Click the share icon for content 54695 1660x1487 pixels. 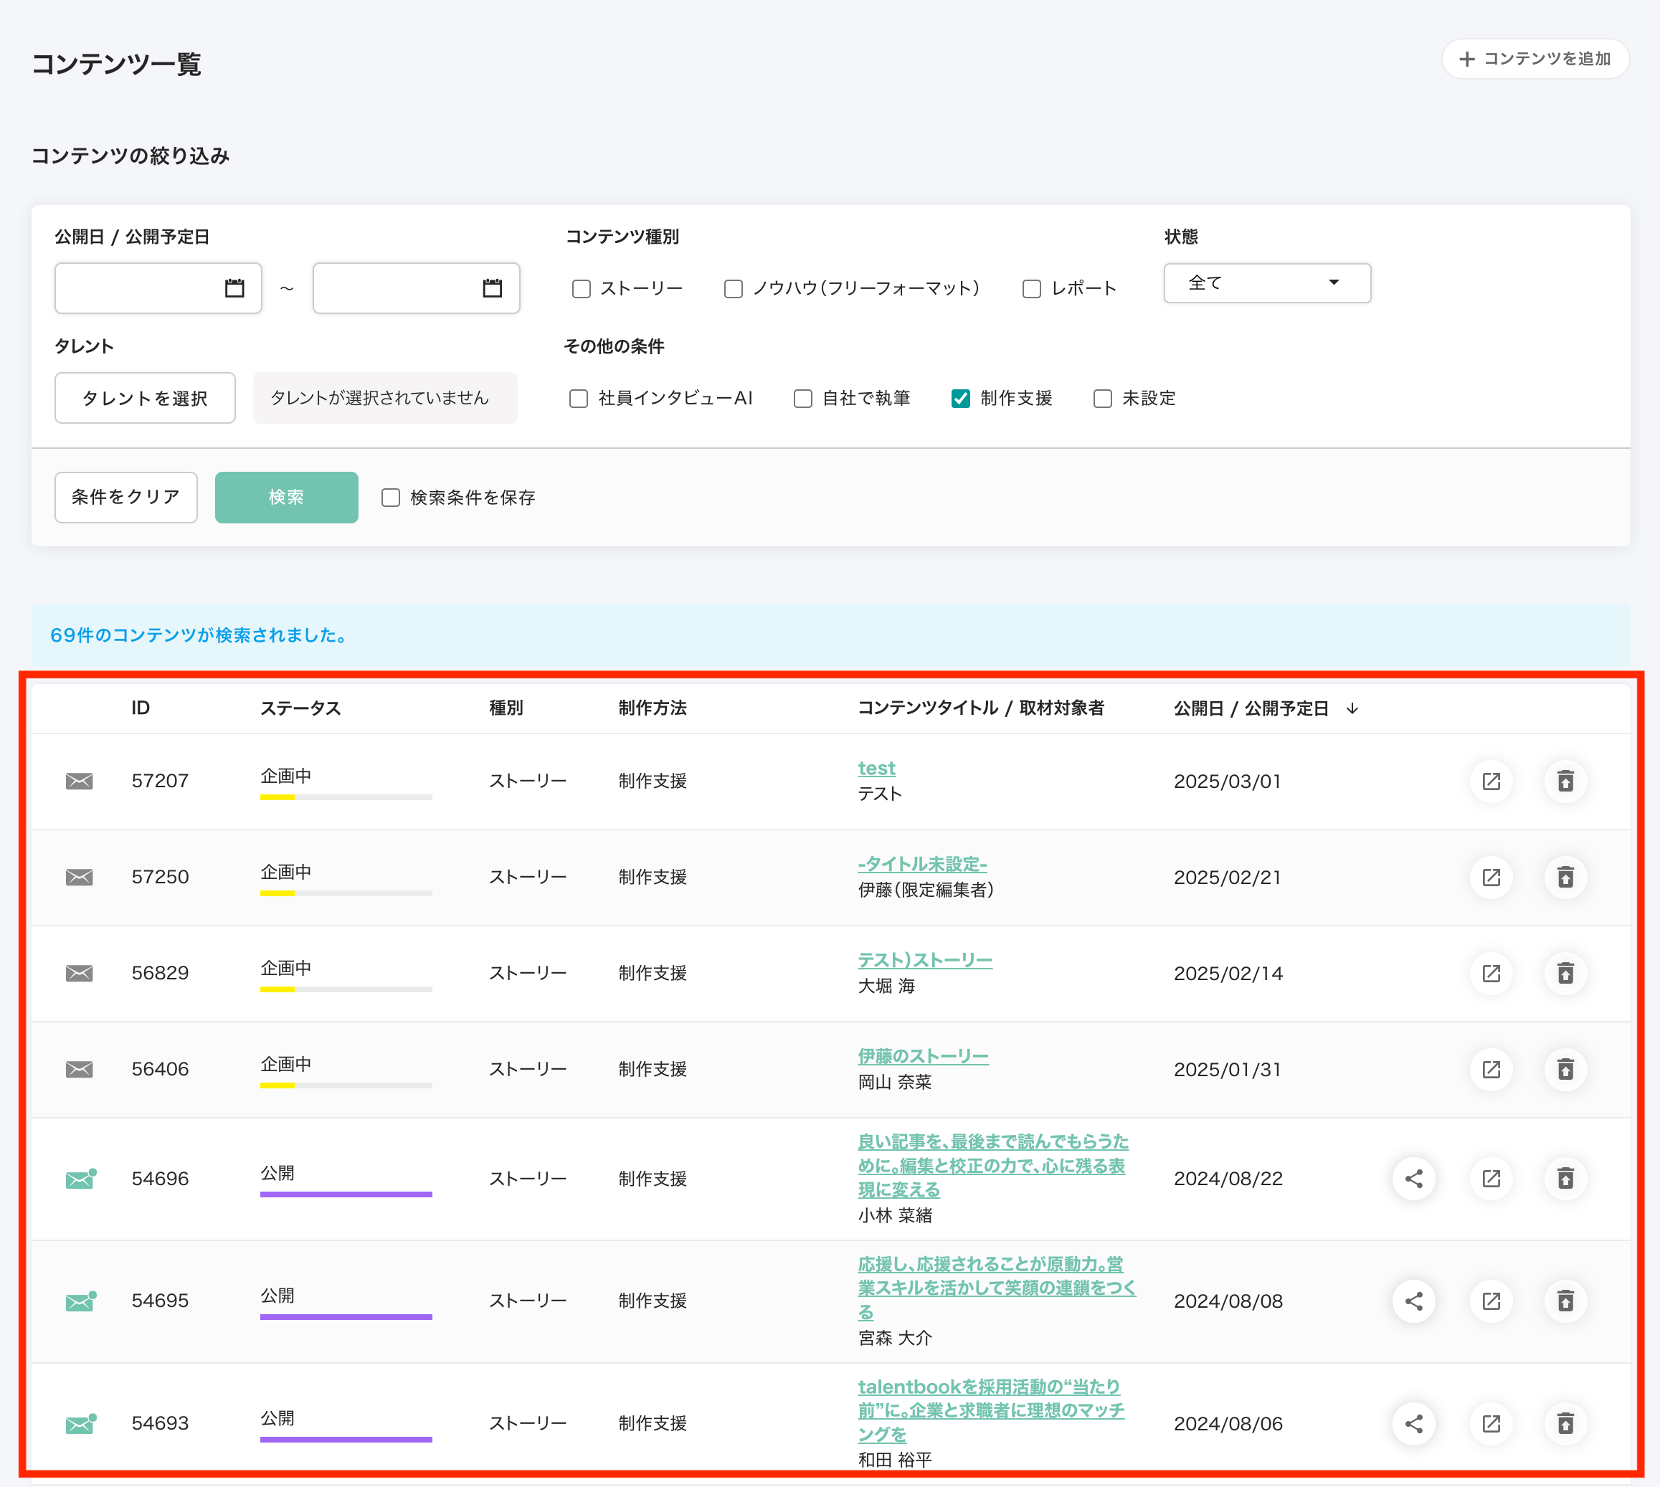(x=1414, y=1301)
